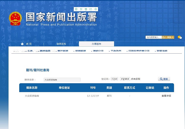Click the share/export icon in floating toolbar

[90, 9]
